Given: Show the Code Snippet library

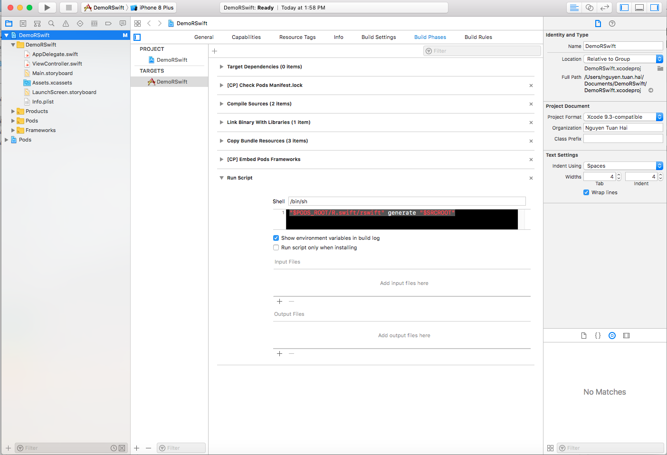Looking at the screenshot, I should (x=598, y=335).
